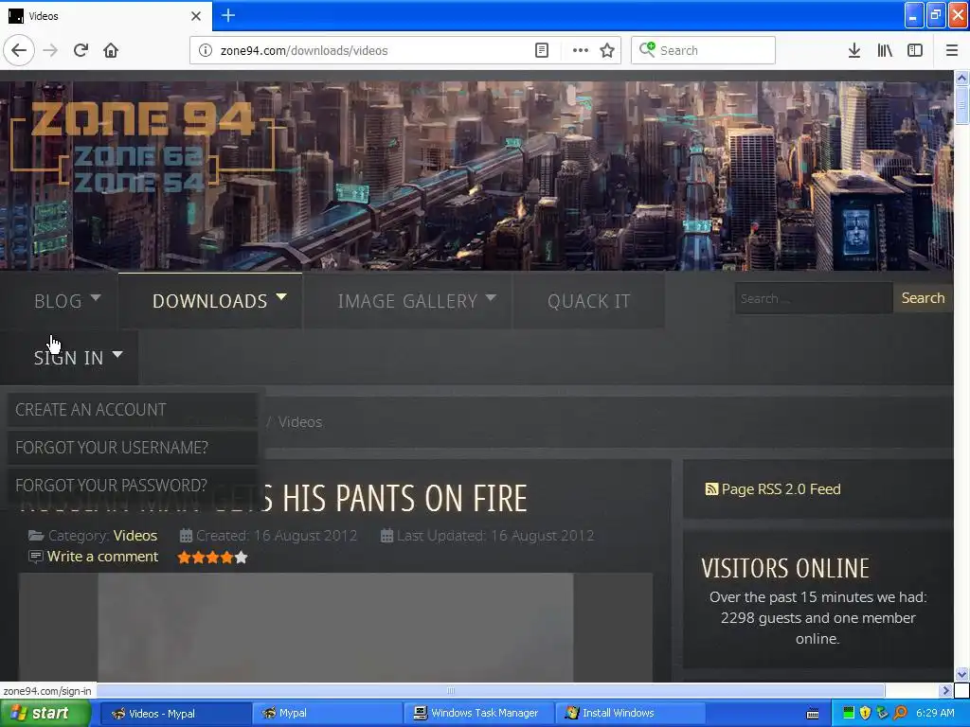Open the downloads panel arrow
Viewport: 970px width, 727px height.
point(854,51)
